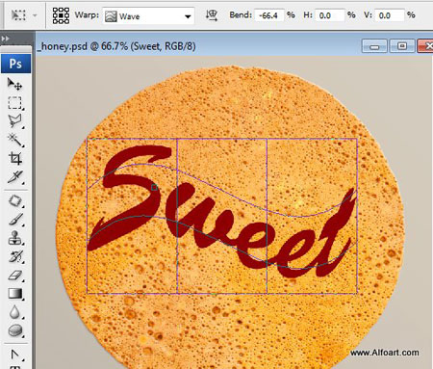This screenshot has height=369, width=433.
Task: Select the History Brush tool
Action: (15, 256)
